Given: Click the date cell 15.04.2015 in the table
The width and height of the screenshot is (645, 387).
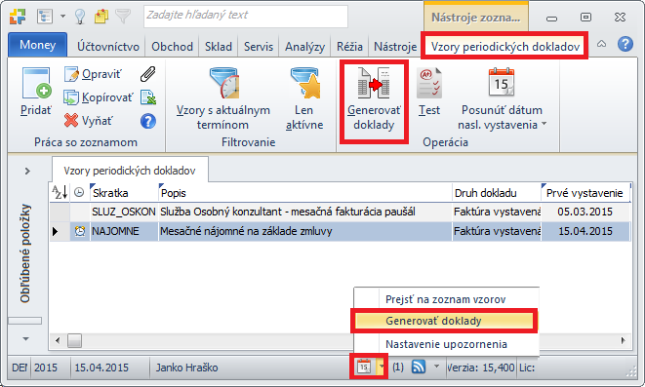Looking at the screenshot, I should [585, 231].
